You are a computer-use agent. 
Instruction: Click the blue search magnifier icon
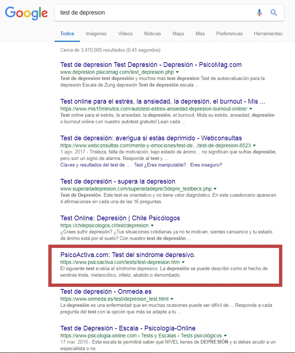coord(274,13)
